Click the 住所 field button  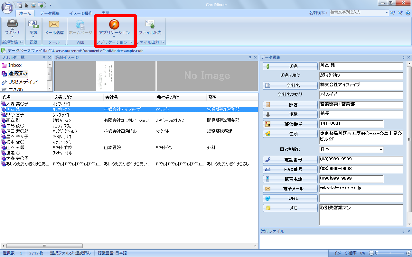click(290, 134)
